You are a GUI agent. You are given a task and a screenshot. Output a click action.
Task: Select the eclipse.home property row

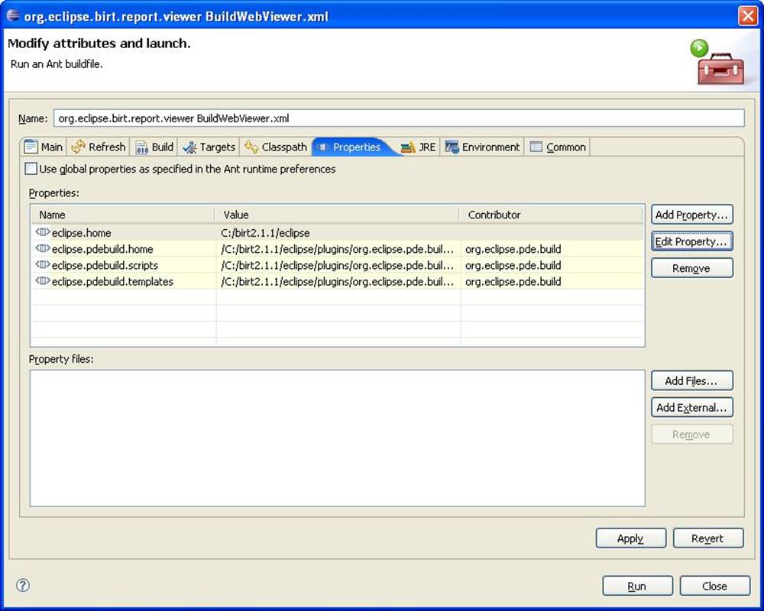337,232
